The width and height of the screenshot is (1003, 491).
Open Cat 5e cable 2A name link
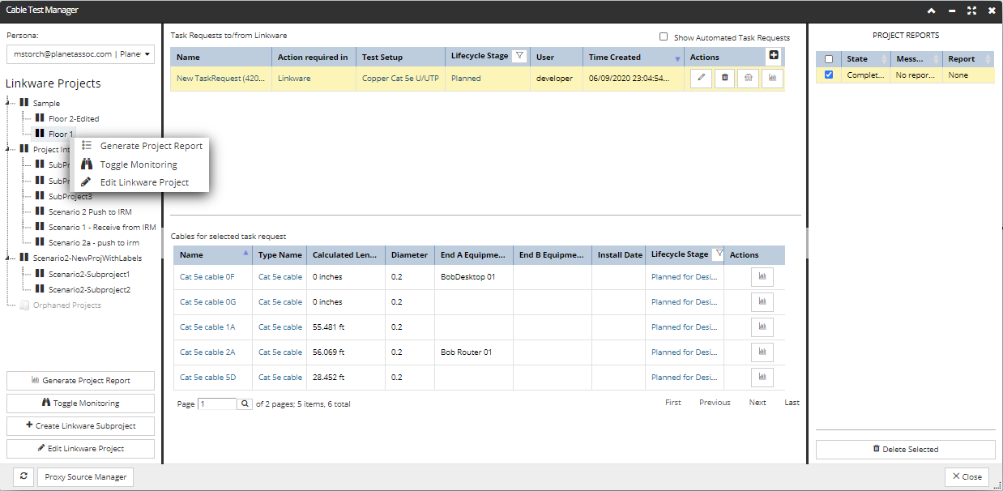pos(207,352)
